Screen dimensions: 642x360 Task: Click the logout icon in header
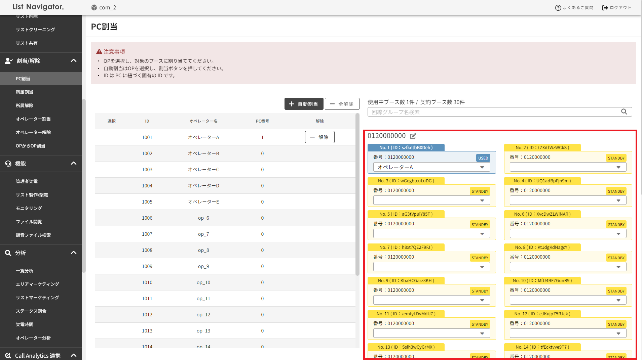[605, 8]
